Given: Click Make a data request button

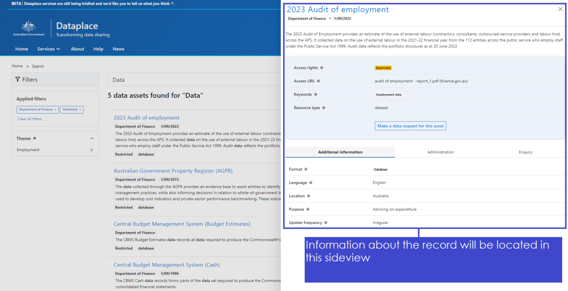Looking at the screenshot, I should click(410, 126).
